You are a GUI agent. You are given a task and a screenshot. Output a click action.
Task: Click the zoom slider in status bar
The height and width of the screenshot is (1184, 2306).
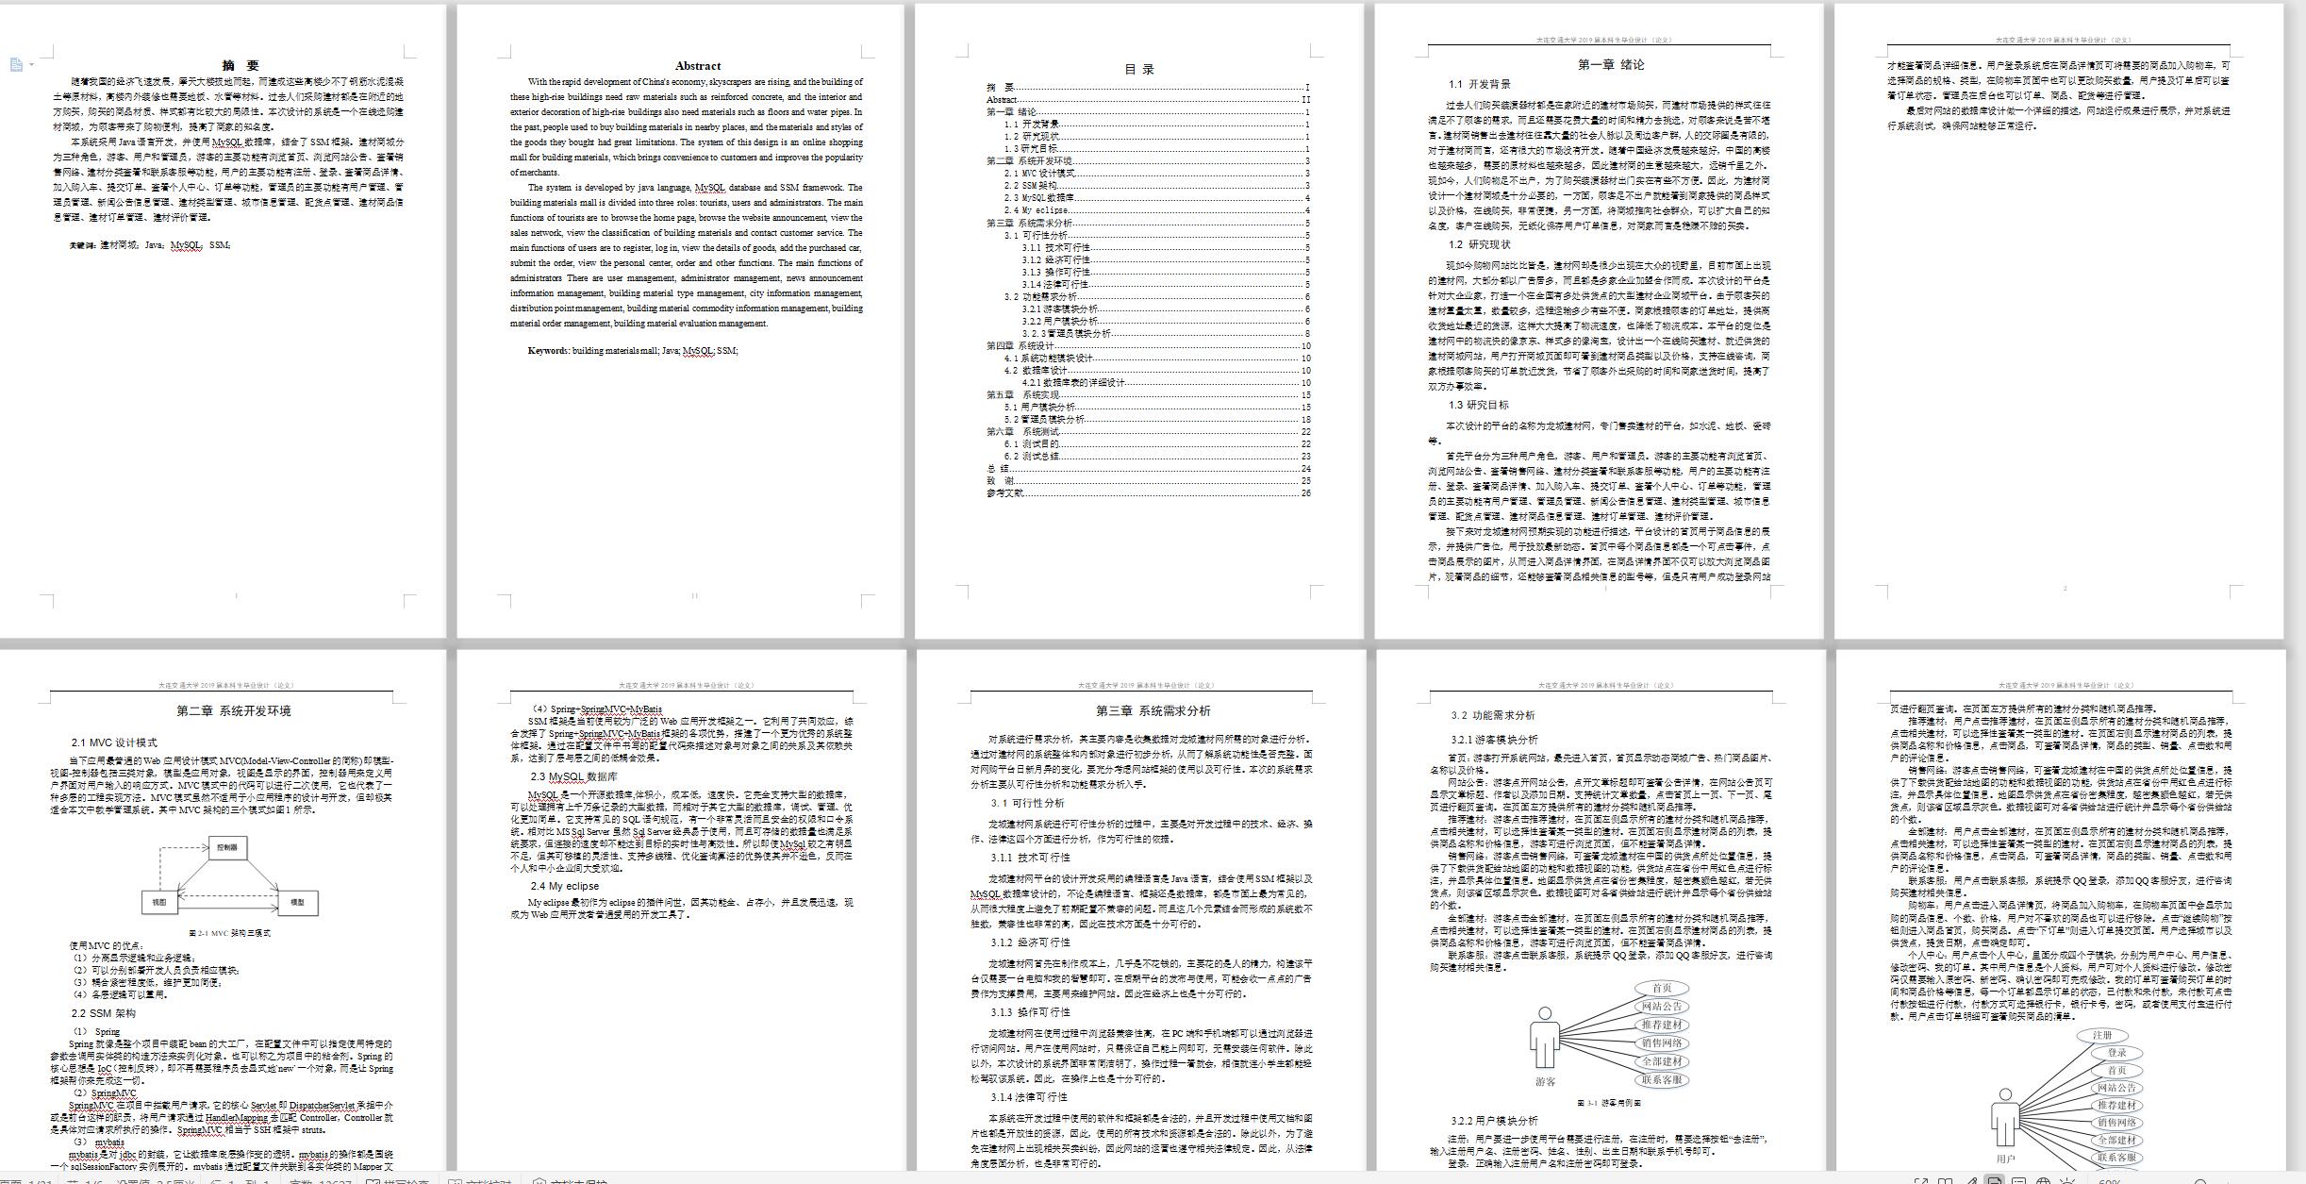pos(2228,1182)
